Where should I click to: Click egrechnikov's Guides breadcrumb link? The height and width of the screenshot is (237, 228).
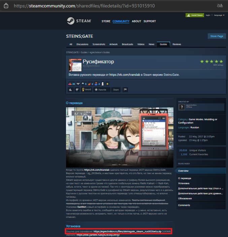(x=100, y=53)
